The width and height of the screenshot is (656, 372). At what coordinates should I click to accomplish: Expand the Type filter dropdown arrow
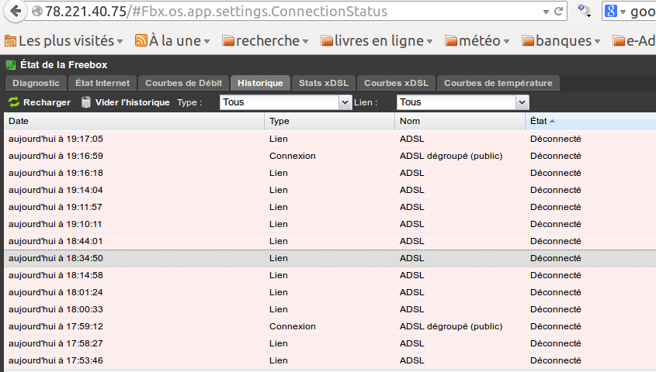(345, 102)
